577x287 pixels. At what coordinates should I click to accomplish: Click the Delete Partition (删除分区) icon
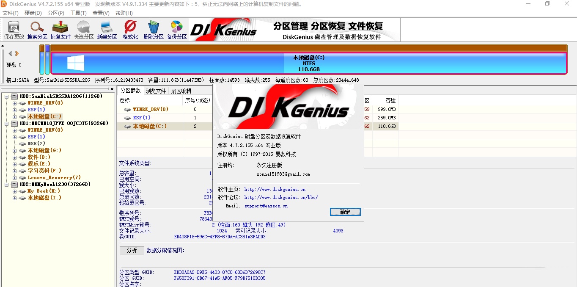pos(154,30)
